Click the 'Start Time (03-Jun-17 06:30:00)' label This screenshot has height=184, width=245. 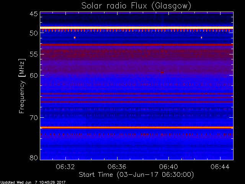point(136,175)
